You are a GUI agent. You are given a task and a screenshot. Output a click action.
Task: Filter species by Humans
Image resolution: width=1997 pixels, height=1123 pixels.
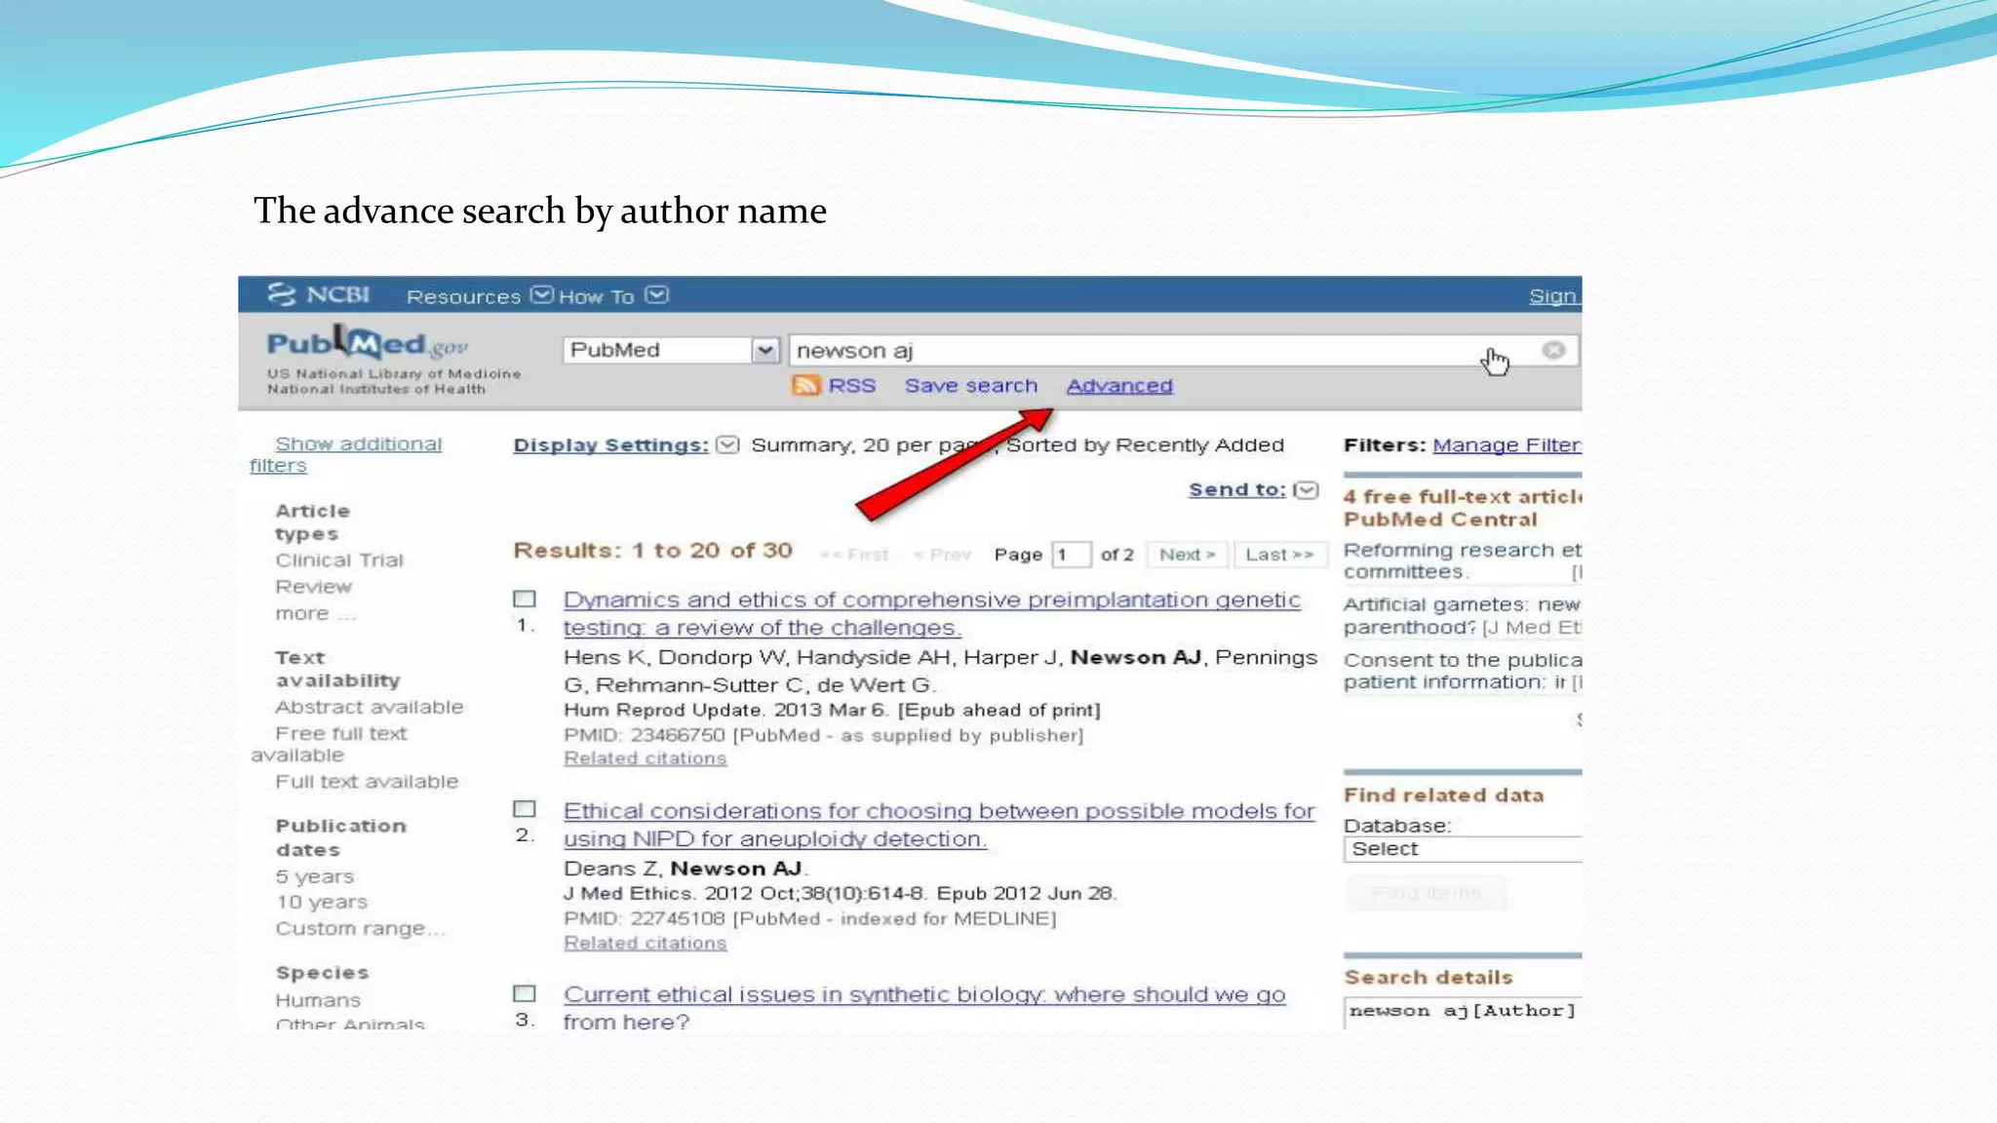318,1000
